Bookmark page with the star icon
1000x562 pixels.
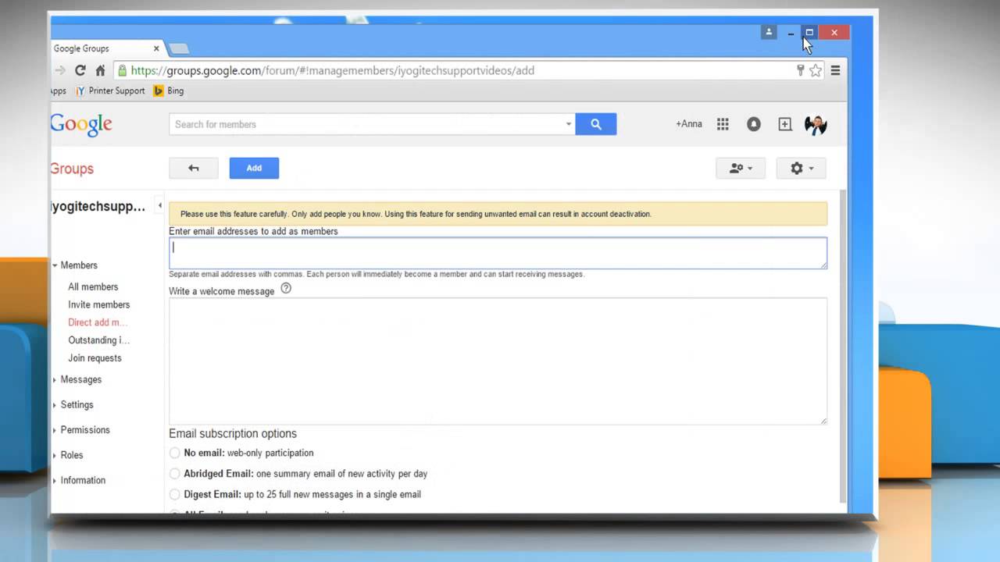tap(816, 70)
